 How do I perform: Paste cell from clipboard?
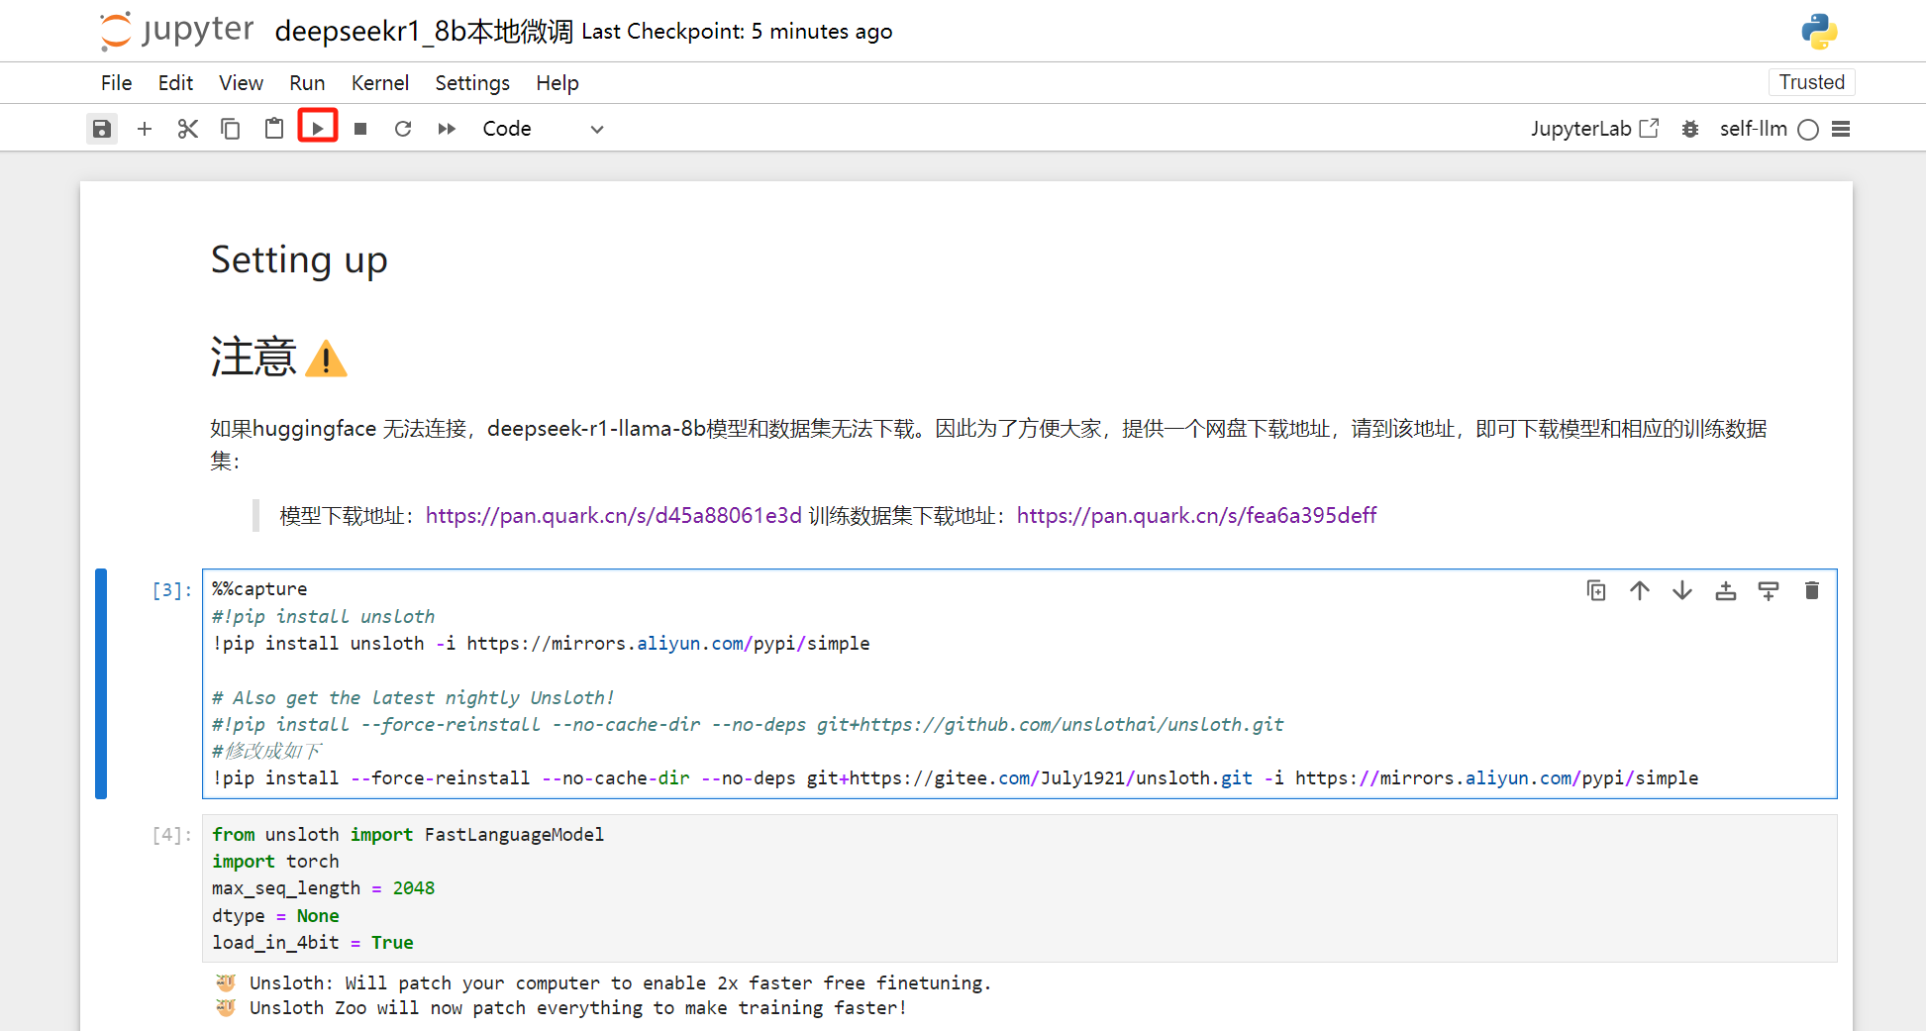[x=274, y=129]
